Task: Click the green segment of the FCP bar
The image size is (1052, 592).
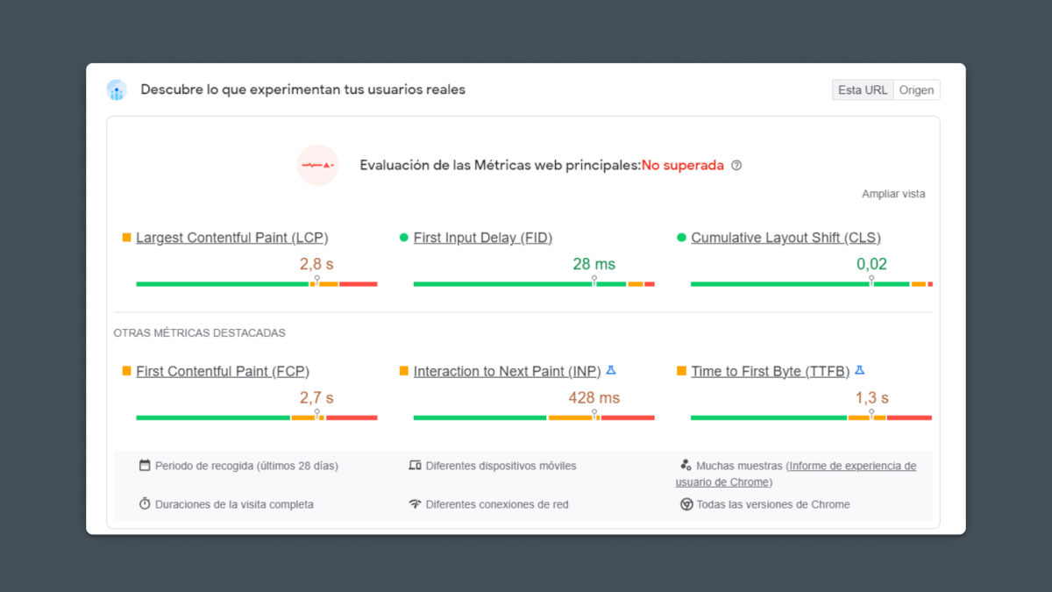Action: [x=210, y=417]
